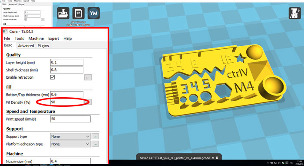This screenshot has width=304, height=166.
Task: Select Plugins tab in the small background panel
Action: click(x=21, y=4)
